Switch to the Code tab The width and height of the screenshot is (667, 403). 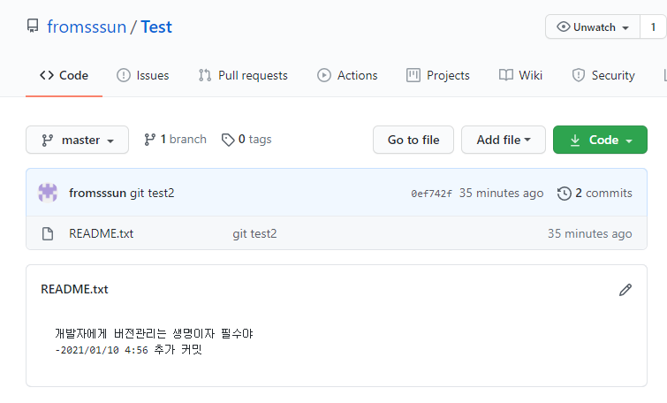64,75
